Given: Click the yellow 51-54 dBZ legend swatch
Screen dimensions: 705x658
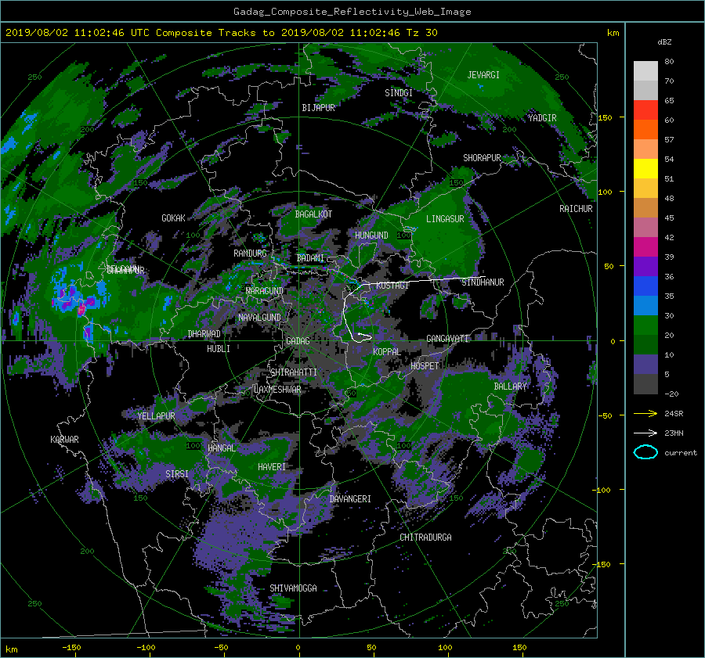Looking at the screenshot, I should point(645,169).
